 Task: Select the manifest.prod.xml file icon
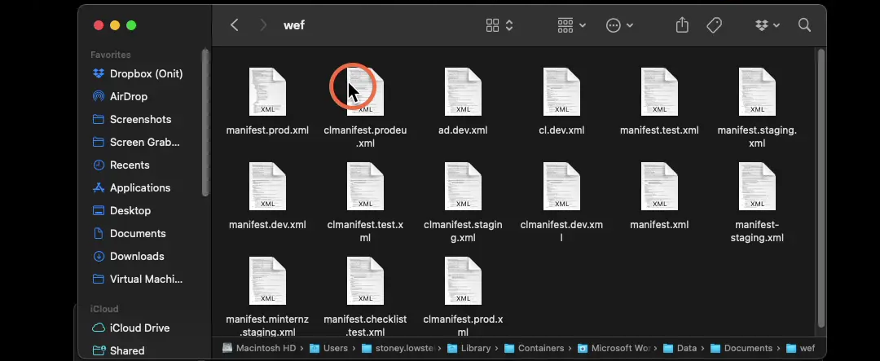[x=267, y=91]
